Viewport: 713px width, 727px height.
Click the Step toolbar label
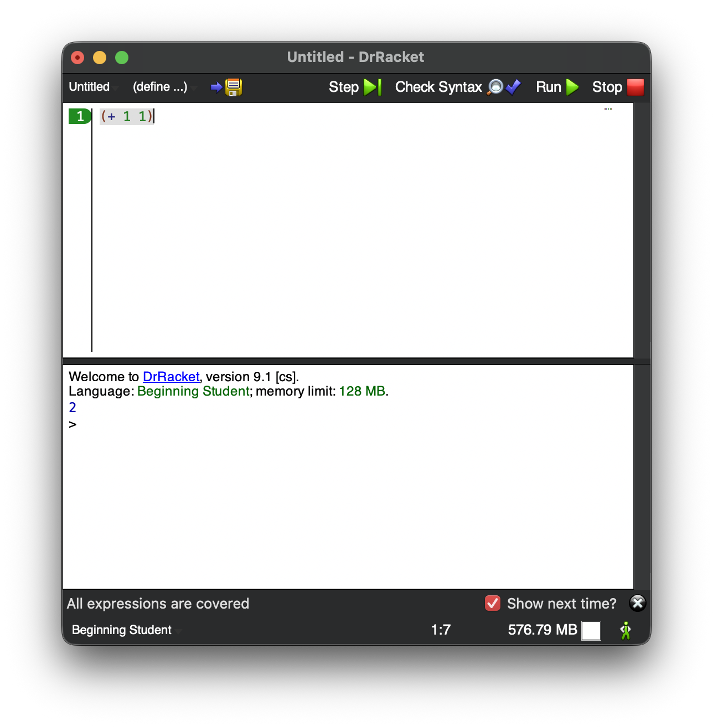tap(343, 87)
